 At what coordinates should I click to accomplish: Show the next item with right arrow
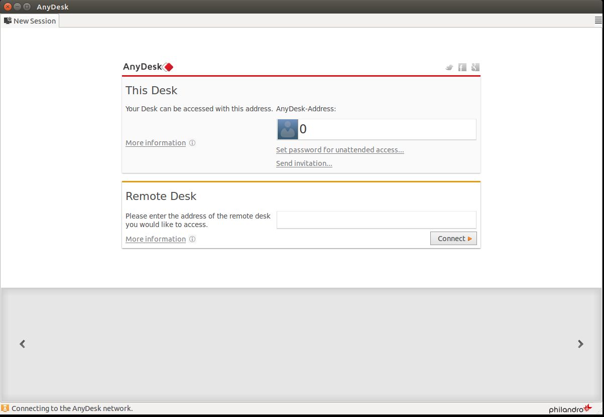[x=580, y=344]
